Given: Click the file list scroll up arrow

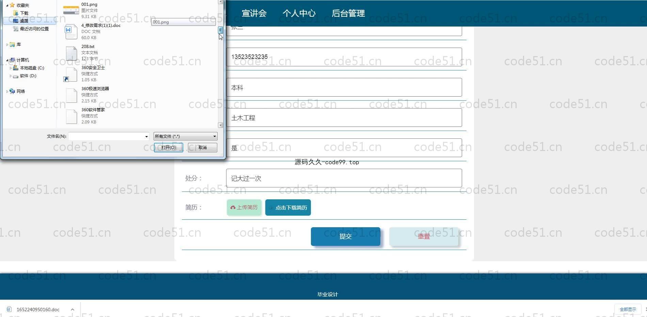Looking at the screenshot, I should [x=221, y=2].
